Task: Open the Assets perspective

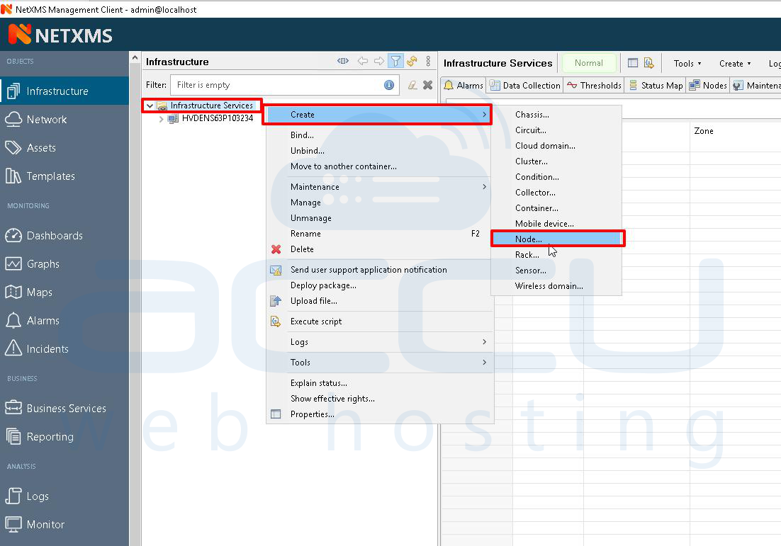Action: (64, 148)
